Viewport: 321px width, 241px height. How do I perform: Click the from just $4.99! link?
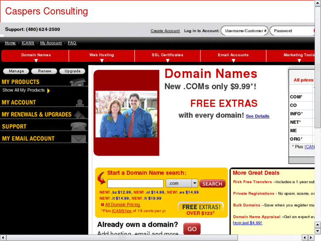click(x=248, y=223)
